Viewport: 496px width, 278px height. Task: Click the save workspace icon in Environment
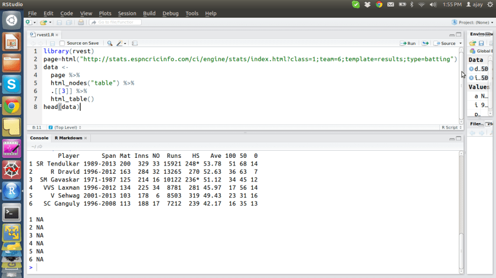[x=481, y=43]
